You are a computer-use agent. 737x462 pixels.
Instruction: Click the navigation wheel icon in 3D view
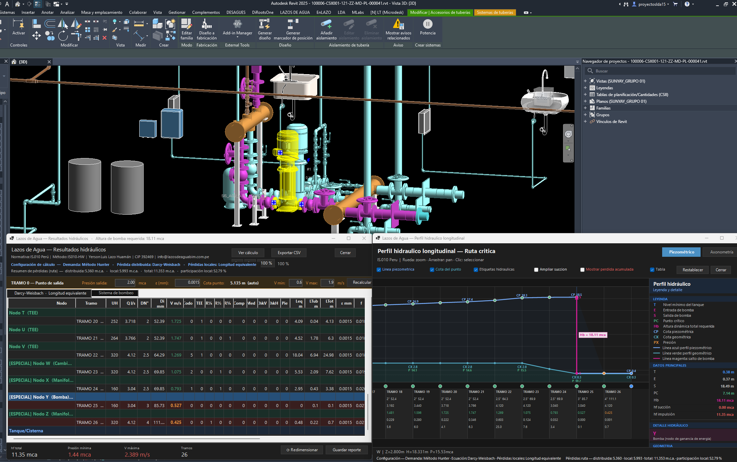[x=568, y=134]
